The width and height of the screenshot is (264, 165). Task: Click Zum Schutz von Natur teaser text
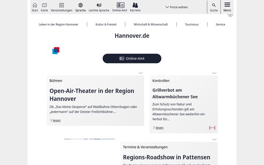click(x=179, y=111)
